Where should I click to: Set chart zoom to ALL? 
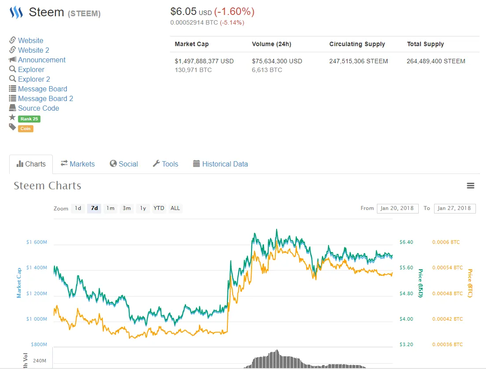click(x=175, y=208)
